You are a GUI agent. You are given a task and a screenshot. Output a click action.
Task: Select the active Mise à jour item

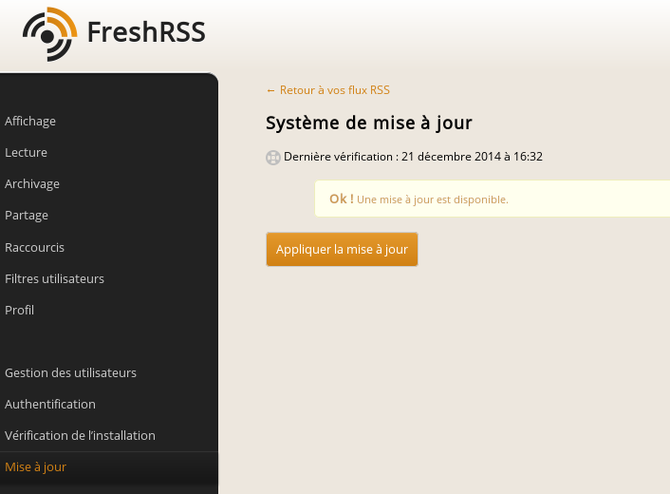coord(109,467)
